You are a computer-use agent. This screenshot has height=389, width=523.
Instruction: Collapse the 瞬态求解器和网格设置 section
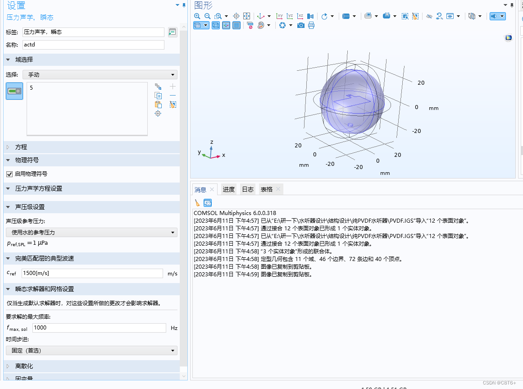pos(8,288)
